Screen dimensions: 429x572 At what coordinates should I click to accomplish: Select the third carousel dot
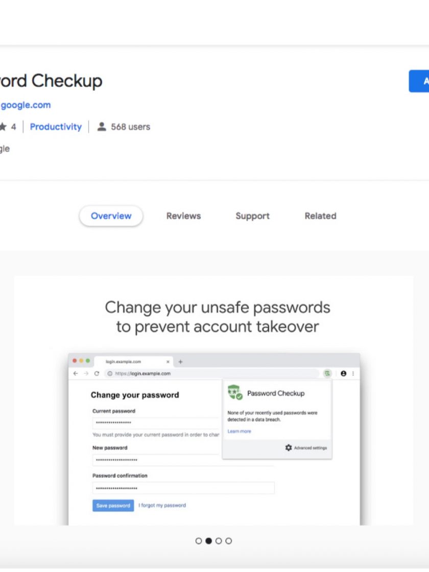(x=219, y=541)
